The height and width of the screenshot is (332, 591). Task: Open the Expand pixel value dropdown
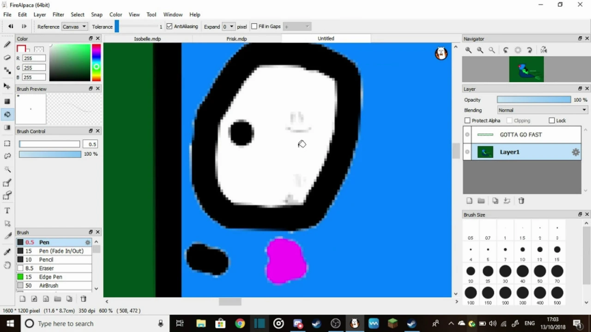(x=228, y=27)
